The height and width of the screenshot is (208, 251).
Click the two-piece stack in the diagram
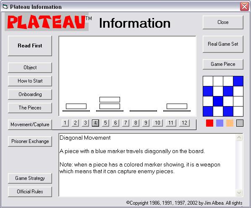(110, 103)
